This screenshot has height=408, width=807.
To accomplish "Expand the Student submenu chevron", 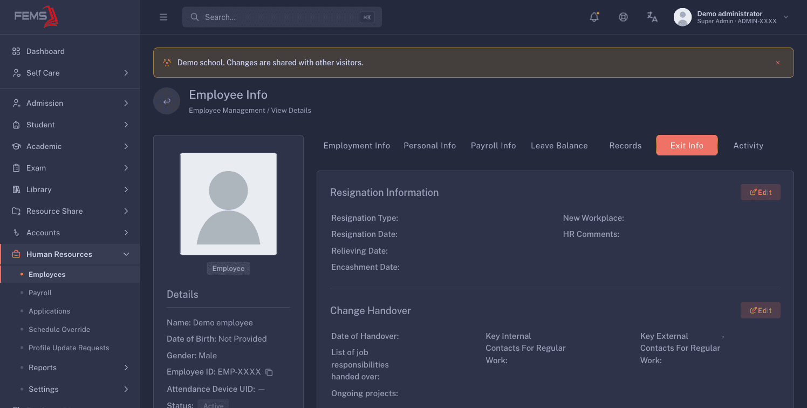I will pyautogui.click(x=126, y=125).
